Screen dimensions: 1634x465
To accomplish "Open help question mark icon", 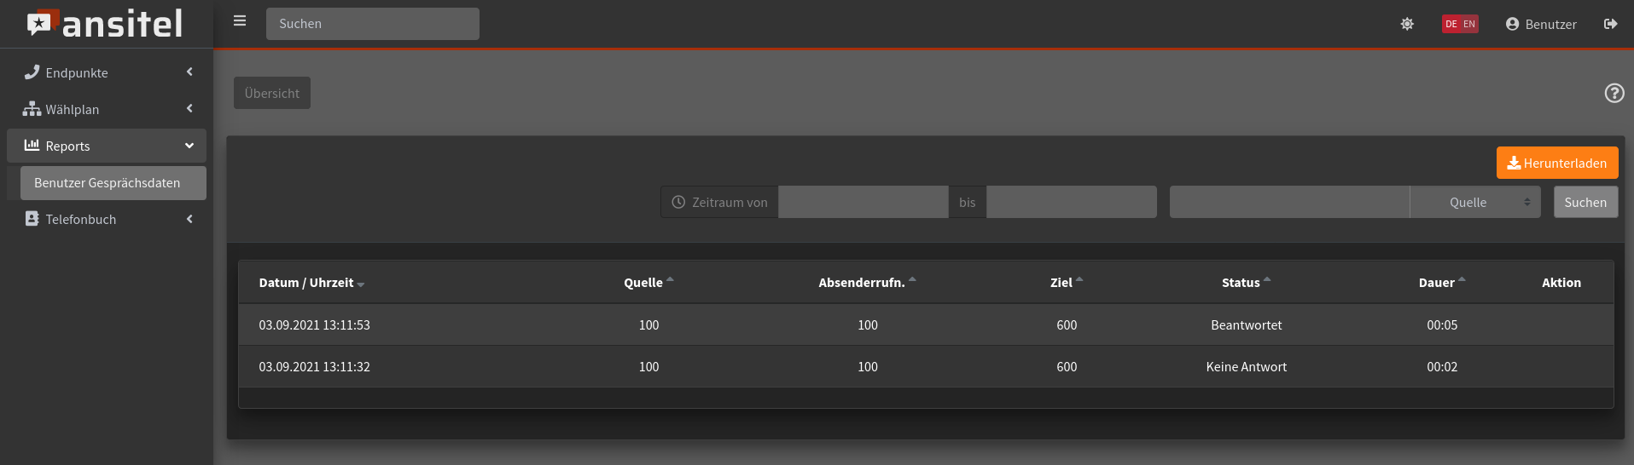I will pyautogui.click(x=1614, y=93).
